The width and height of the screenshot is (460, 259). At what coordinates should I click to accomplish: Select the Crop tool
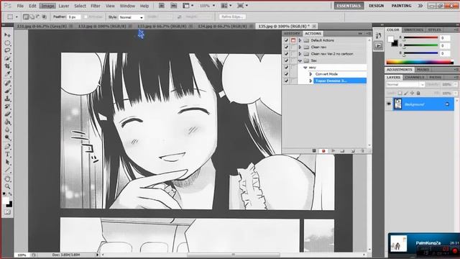[7, 66]
